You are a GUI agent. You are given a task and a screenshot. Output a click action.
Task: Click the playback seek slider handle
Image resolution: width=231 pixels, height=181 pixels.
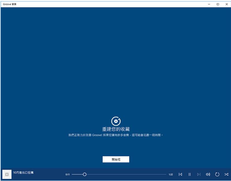[x=84, y=174]
